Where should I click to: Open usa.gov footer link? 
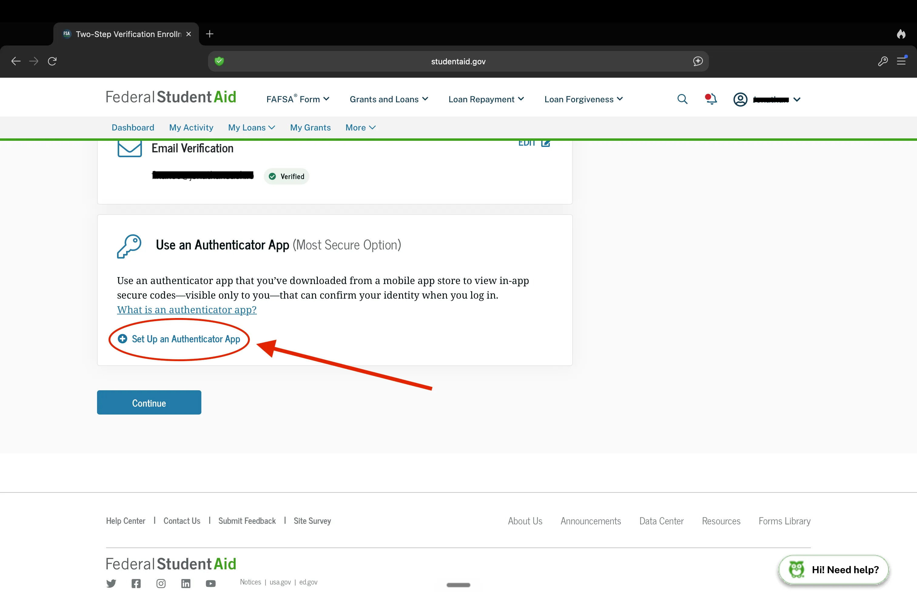(280, 582)
